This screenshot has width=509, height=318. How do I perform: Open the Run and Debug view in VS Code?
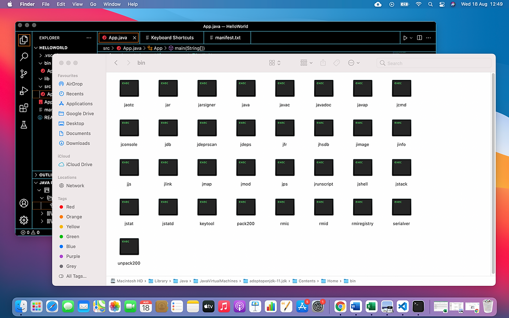pos(24,90)
